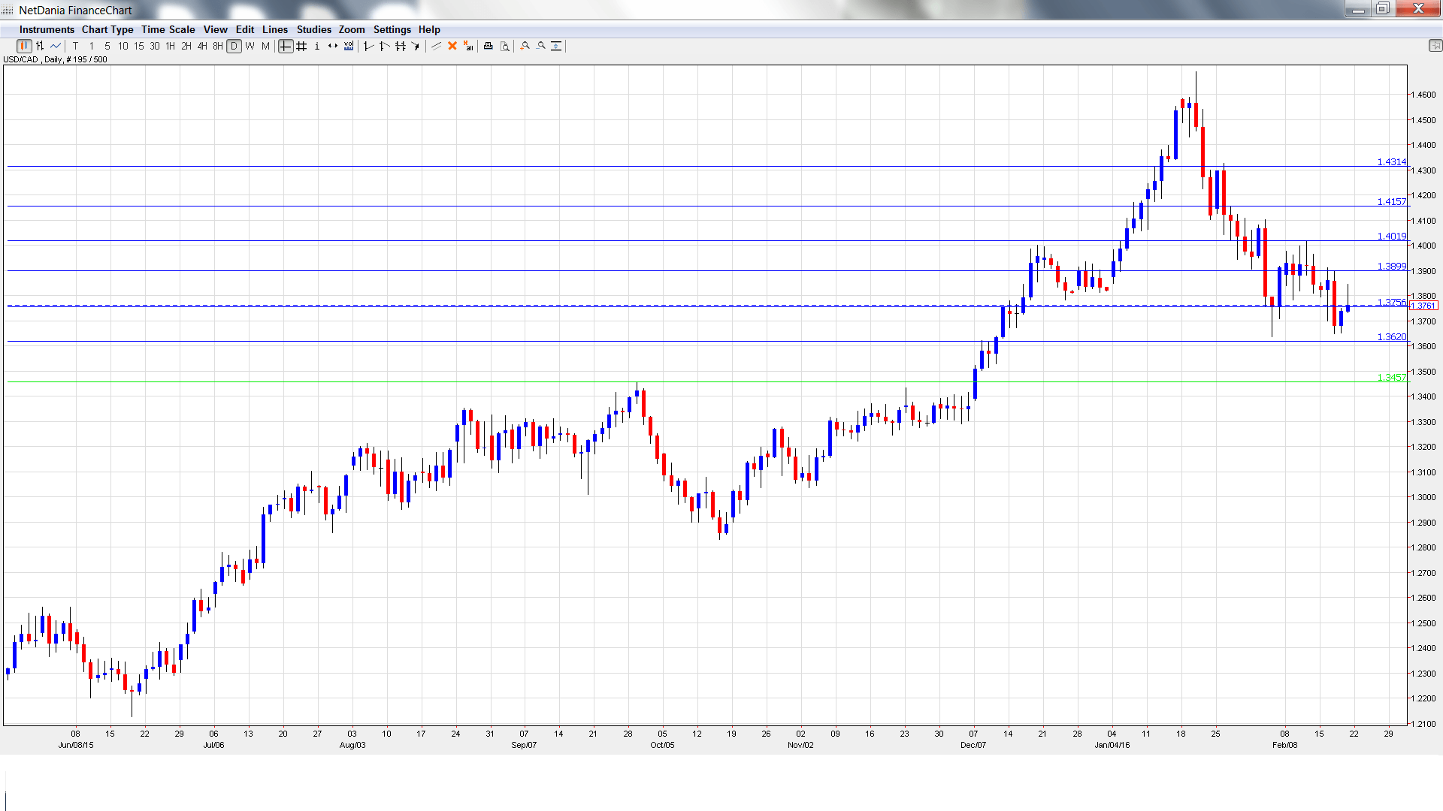Click the zoom out magnifier icon
Image resolution: width=1443 pixels, height=811 pixels.
pyautogui.click(x=541, y=47)
